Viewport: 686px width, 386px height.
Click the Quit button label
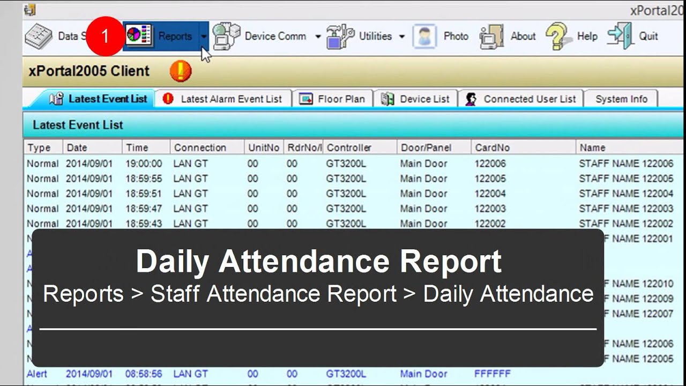[x=648, y=36]
